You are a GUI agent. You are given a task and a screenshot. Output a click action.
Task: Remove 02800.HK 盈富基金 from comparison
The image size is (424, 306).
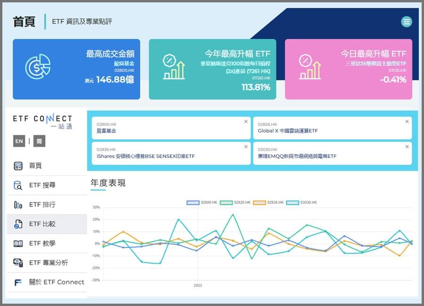(x=246, y=121)
